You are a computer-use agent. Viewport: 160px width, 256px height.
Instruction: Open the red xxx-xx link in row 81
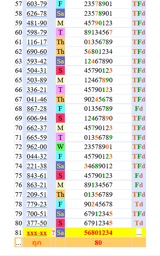coord(37,233)
